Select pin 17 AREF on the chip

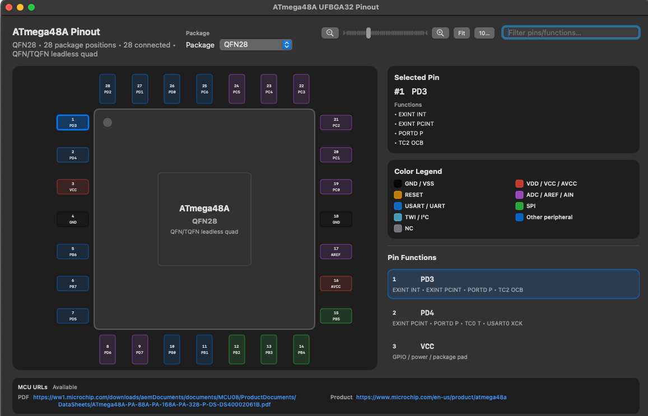pyautogui.click(x=336, y=252)
